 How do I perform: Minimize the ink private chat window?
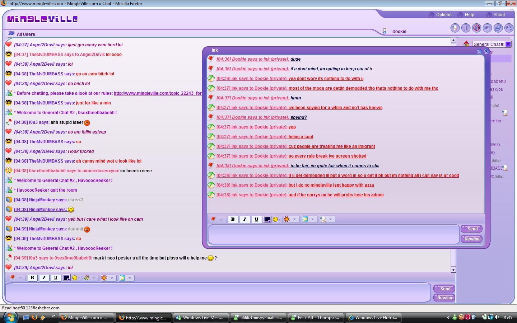[x=479, y=52]
